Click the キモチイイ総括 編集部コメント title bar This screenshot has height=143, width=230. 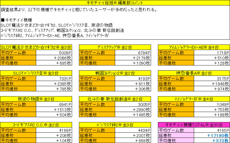click(115, 3)
